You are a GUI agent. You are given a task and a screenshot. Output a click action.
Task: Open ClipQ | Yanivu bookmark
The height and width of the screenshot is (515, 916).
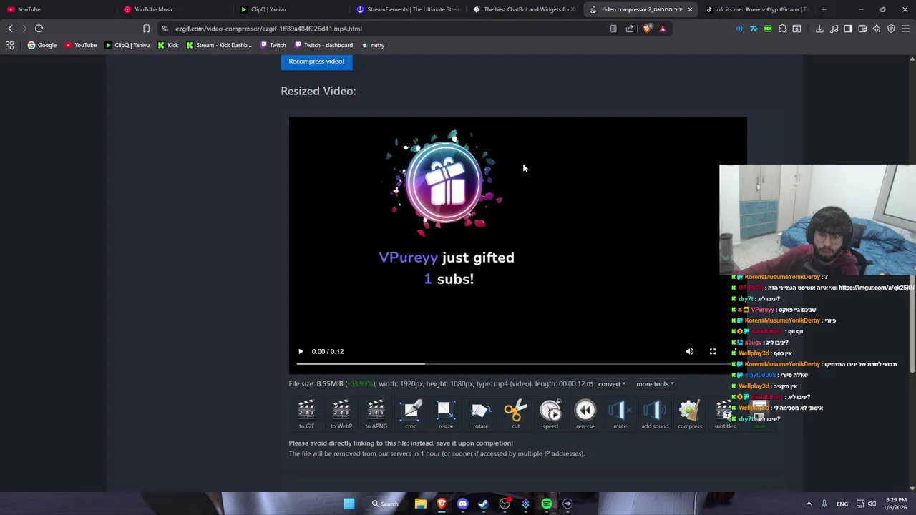(127, 45)
